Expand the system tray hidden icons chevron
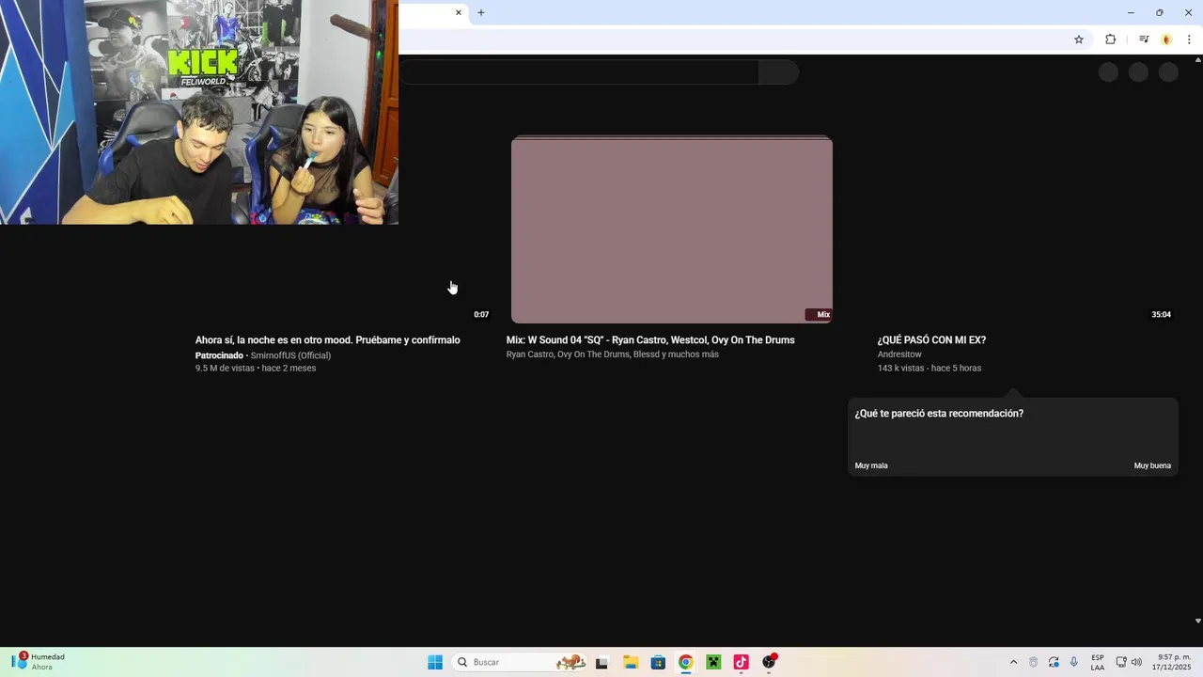 pyautogui.click(x=1013, y=662)
